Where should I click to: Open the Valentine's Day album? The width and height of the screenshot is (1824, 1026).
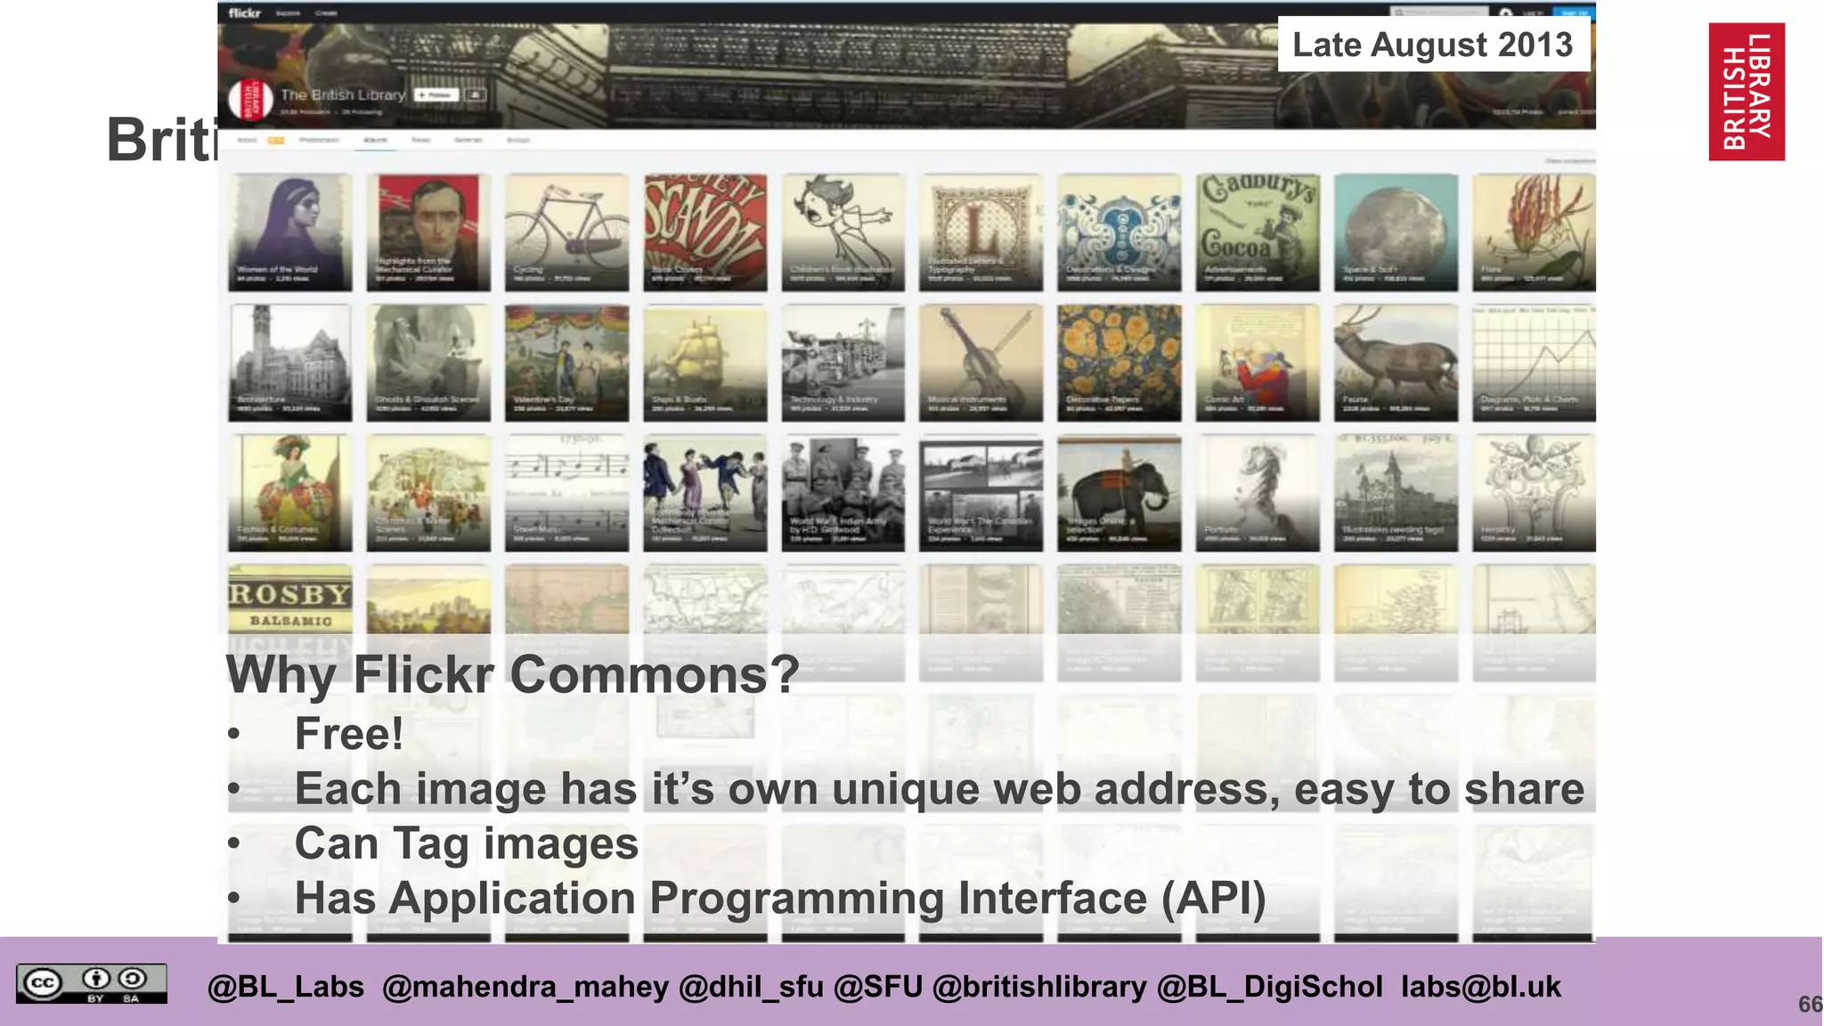566,362
